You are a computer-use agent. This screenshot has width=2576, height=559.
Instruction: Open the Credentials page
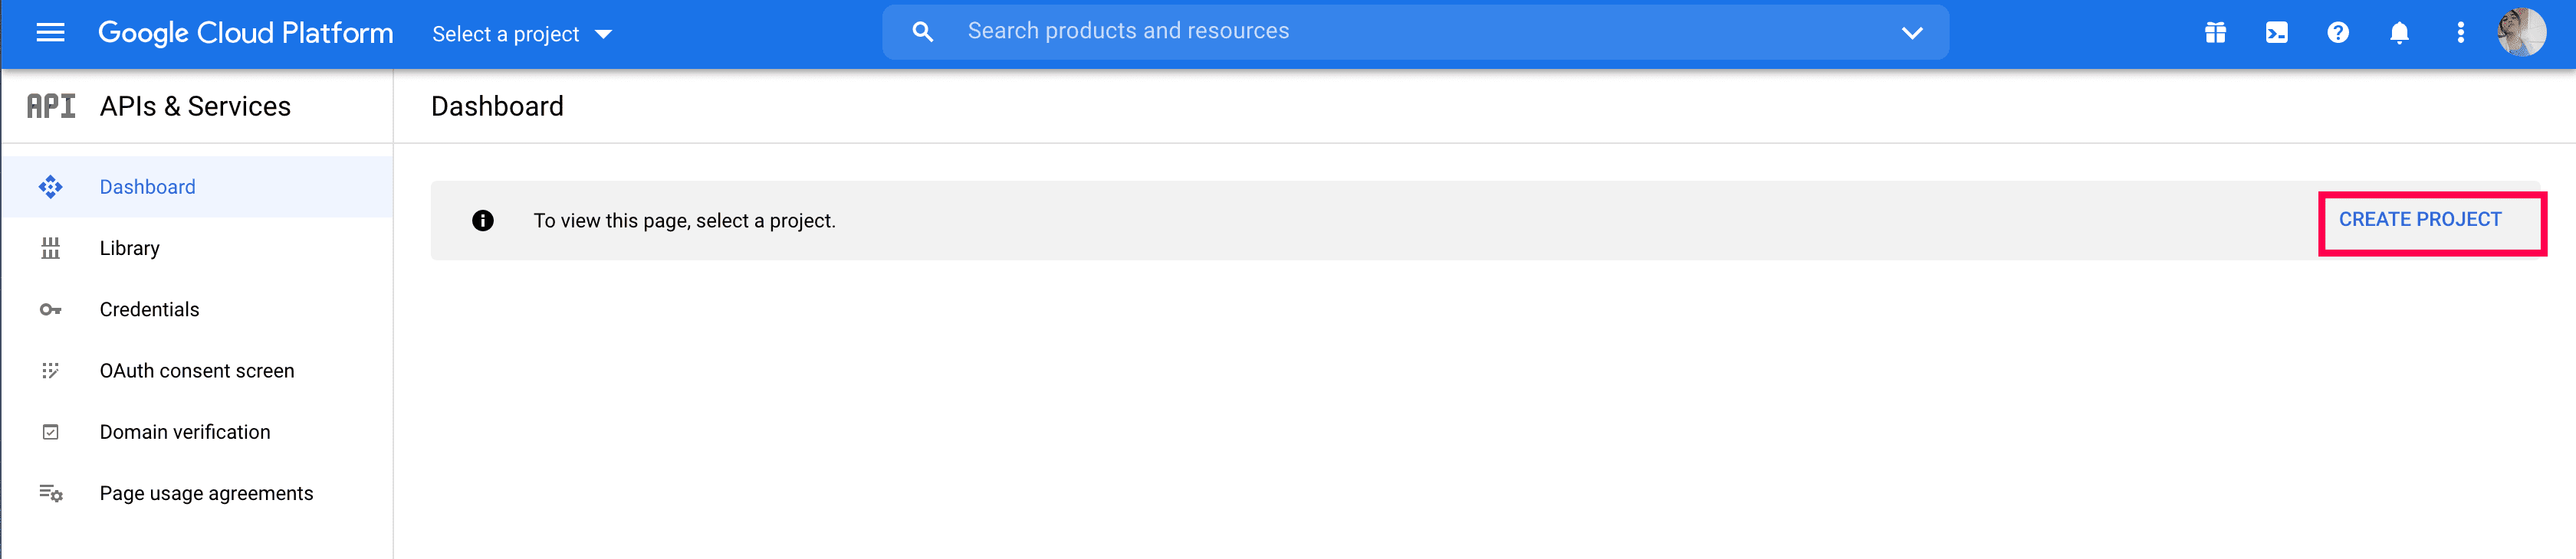point(149,309)
